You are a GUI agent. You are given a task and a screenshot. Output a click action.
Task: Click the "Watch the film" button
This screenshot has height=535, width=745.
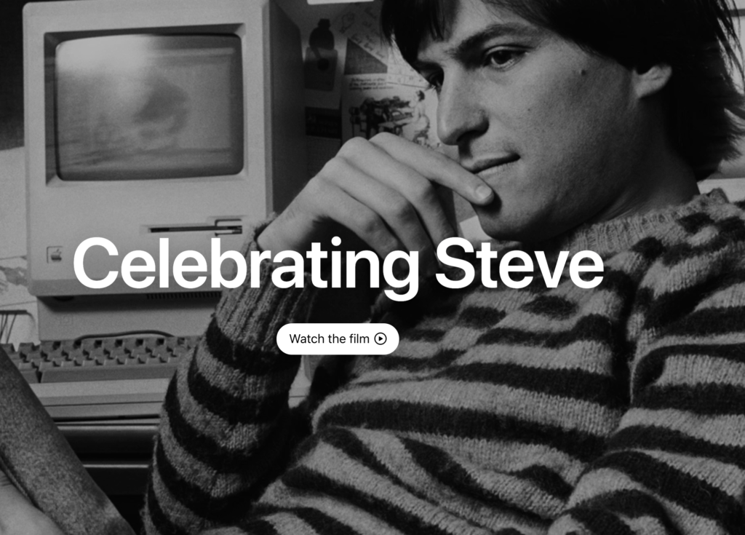(338, 338)
